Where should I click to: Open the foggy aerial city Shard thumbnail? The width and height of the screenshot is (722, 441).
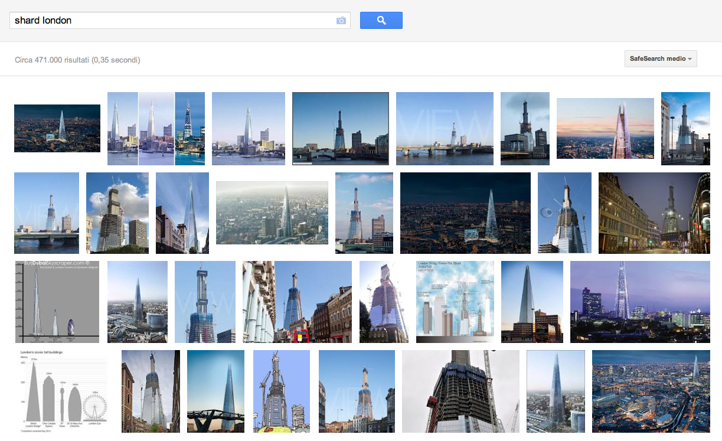click(272, 213)
